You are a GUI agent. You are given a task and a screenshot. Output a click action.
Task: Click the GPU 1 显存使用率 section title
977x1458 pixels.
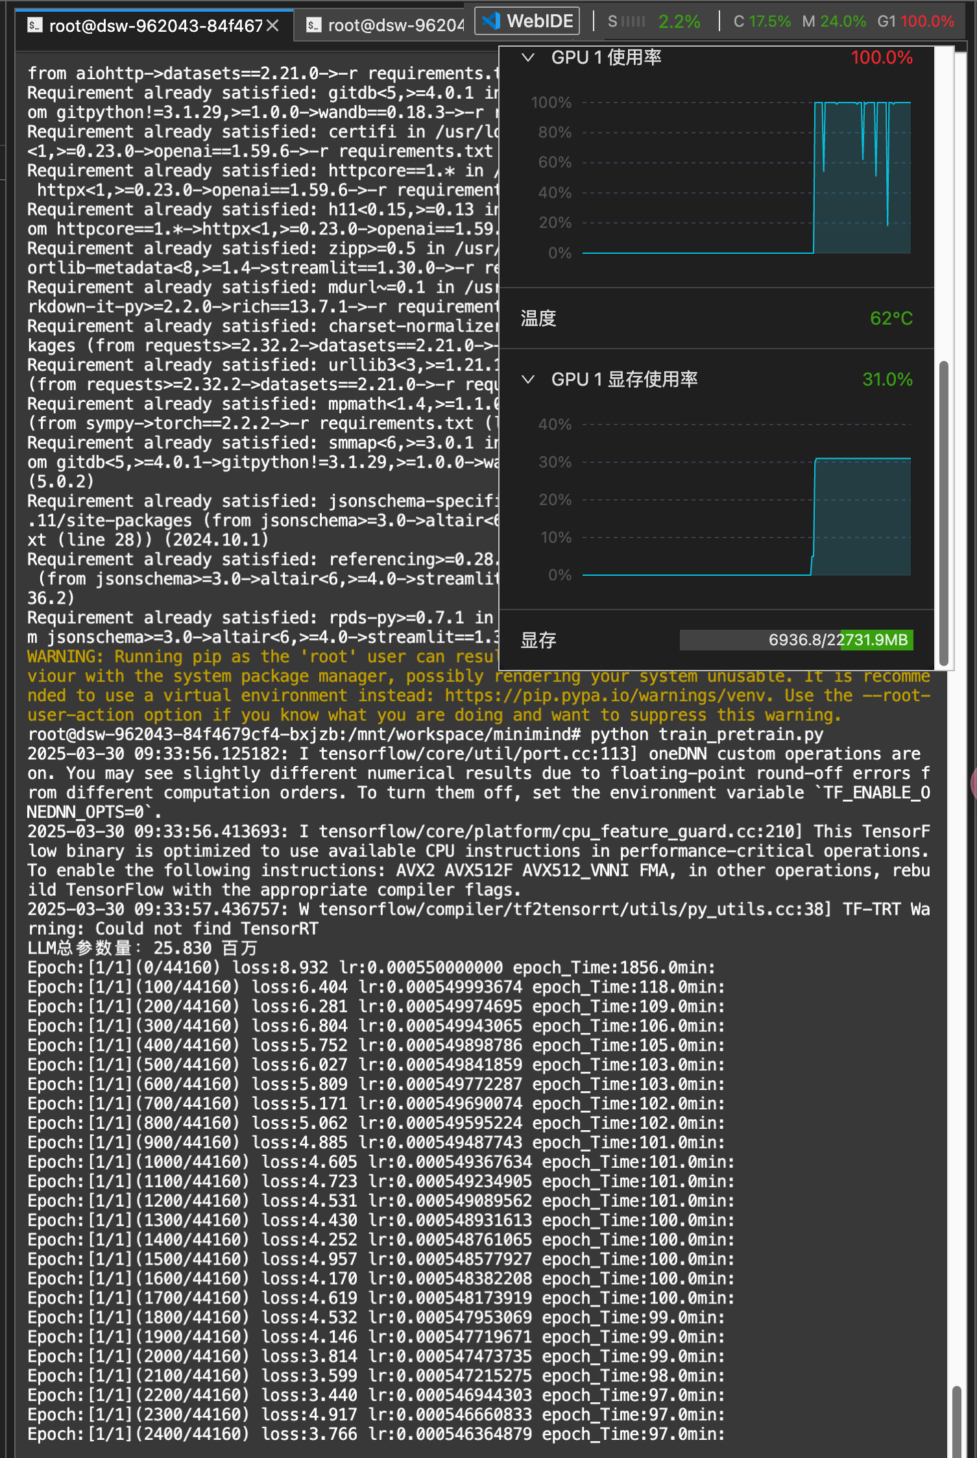(624, 380)
